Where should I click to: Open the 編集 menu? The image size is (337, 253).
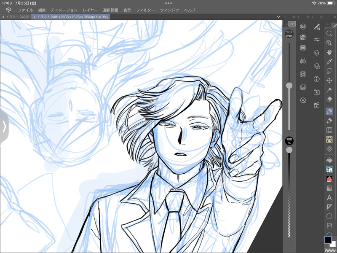[x=42, y=10]
